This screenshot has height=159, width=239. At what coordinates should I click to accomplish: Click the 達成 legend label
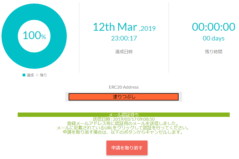point(30,75)
